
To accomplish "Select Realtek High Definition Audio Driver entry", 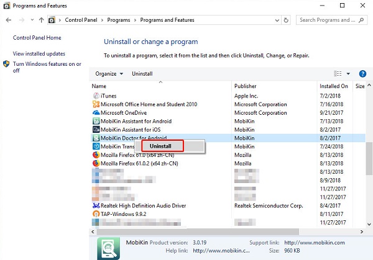I will click(x=143, y=205).
